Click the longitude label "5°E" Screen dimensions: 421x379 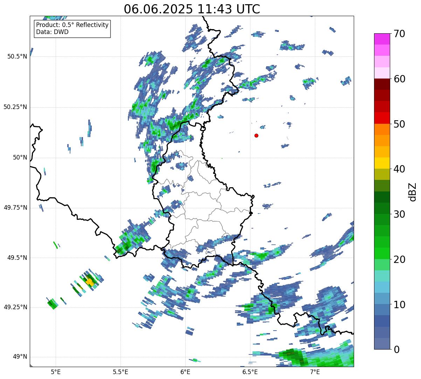56,372
